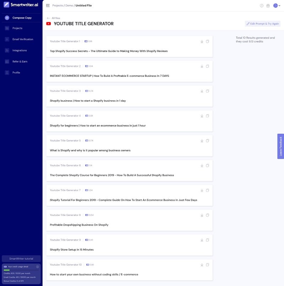Download Youtube Title Generator 7 result
The height and width of the screenshot is (286, 284).
click(202, 190)
